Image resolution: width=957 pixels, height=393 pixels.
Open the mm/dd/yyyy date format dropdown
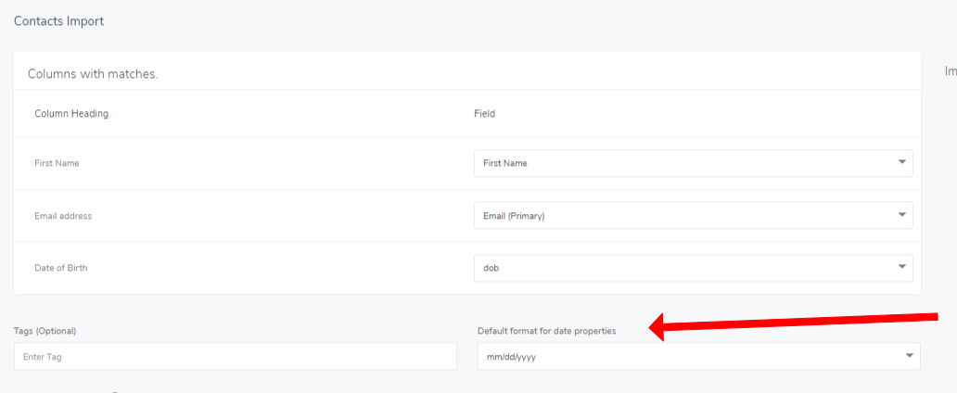pos(699,356)
